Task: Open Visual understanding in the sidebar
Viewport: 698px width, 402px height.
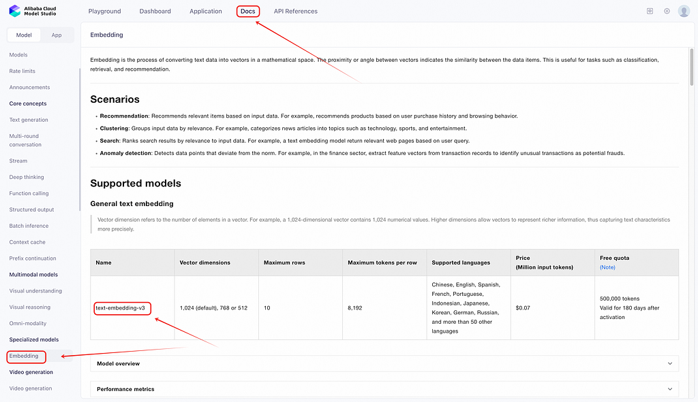Action: pyautogui.click(x=35, y=291)
